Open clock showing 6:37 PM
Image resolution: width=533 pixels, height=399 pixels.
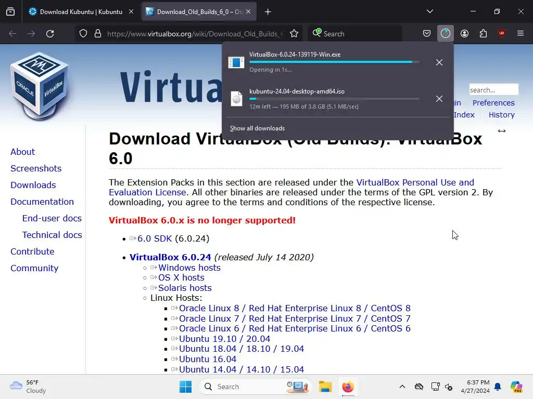pyautogui.click(x=475, y=387)
